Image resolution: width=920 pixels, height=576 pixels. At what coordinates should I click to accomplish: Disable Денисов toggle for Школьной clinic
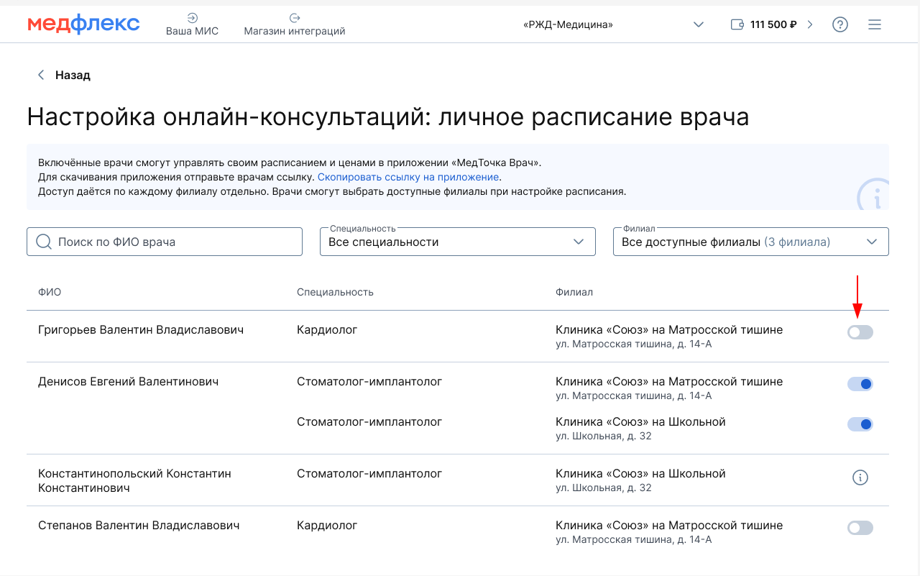click(x=860, y=424)
